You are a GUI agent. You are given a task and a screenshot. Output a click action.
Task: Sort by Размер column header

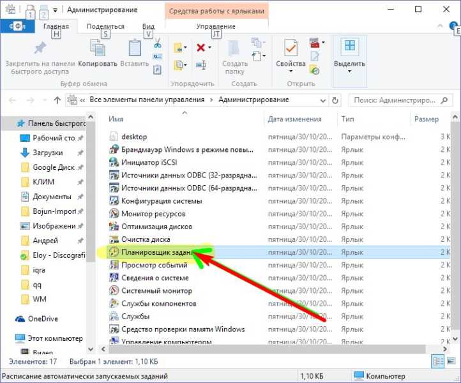[427, 119]
